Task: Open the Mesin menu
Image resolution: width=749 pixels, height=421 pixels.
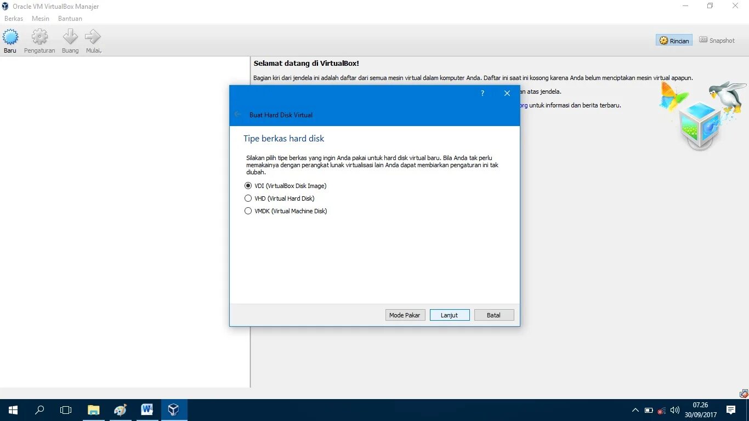Action: point(41,19)
